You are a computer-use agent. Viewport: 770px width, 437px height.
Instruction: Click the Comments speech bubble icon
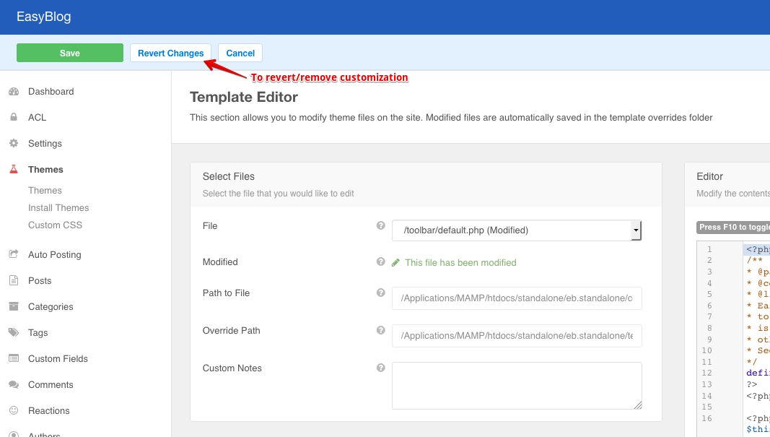[x=14, y=384]
